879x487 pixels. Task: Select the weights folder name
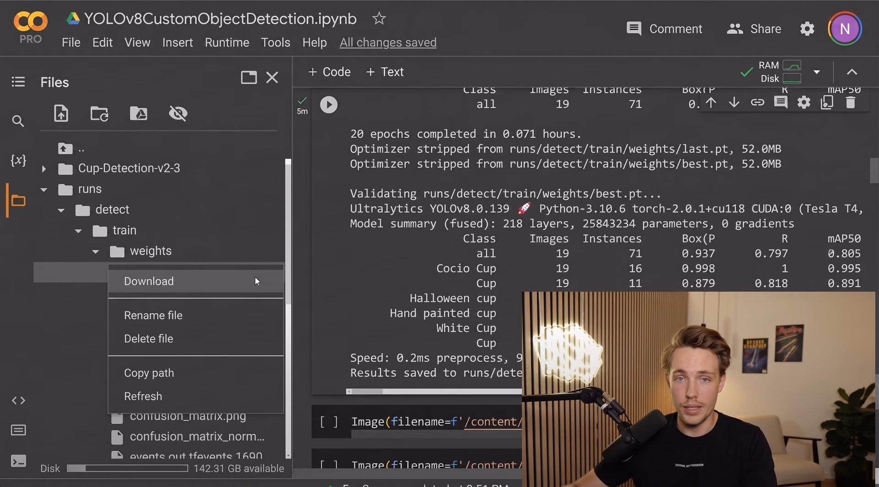coord(151,251)
